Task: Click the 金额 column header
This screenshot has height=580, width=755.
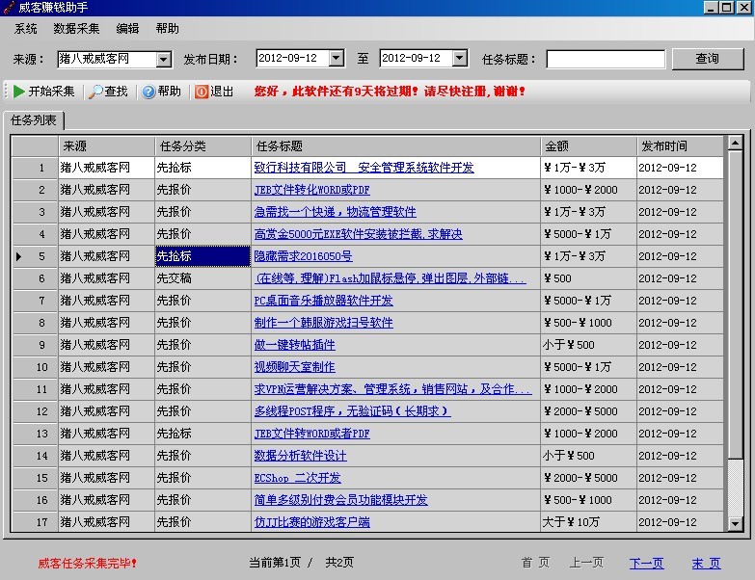Action: (x=588, y=146)
